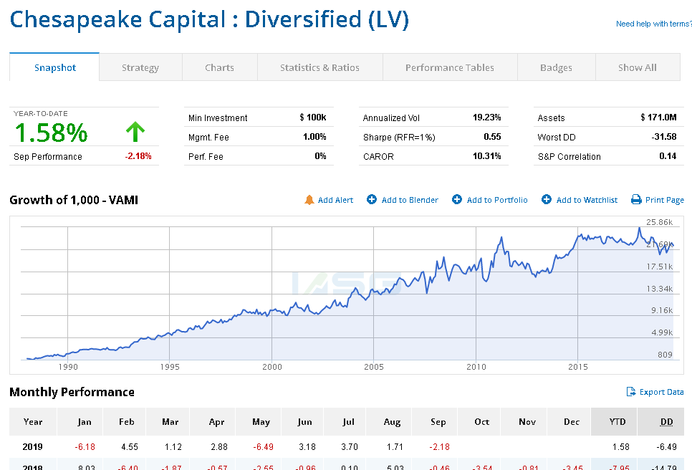Screen dimensions: 692x470
Task: Click the Monthly Performance heading
Action: tap(72, 392)
